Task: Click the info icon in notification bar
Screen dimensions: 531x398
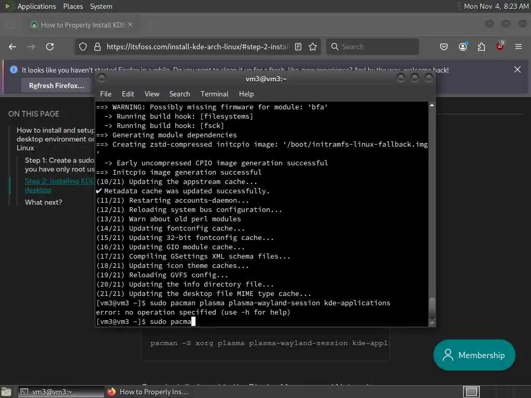Action: 13,70
